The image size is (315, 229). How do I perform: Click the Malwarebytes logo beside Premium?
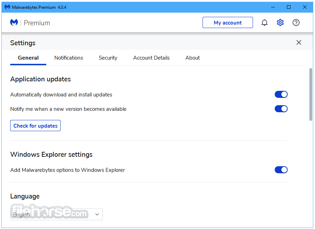tap(14, 22)
